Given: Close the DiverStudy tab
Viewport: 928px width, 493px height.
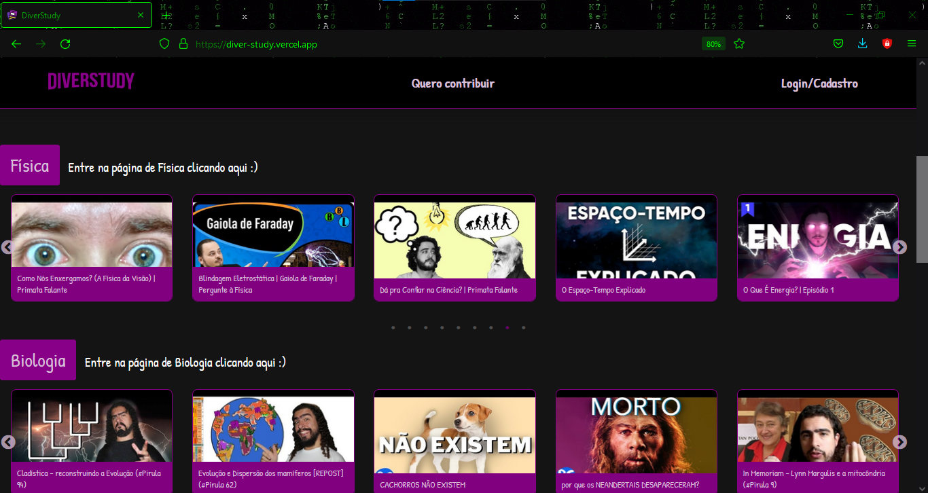Looking at the screenshot, I should point(141,15).
